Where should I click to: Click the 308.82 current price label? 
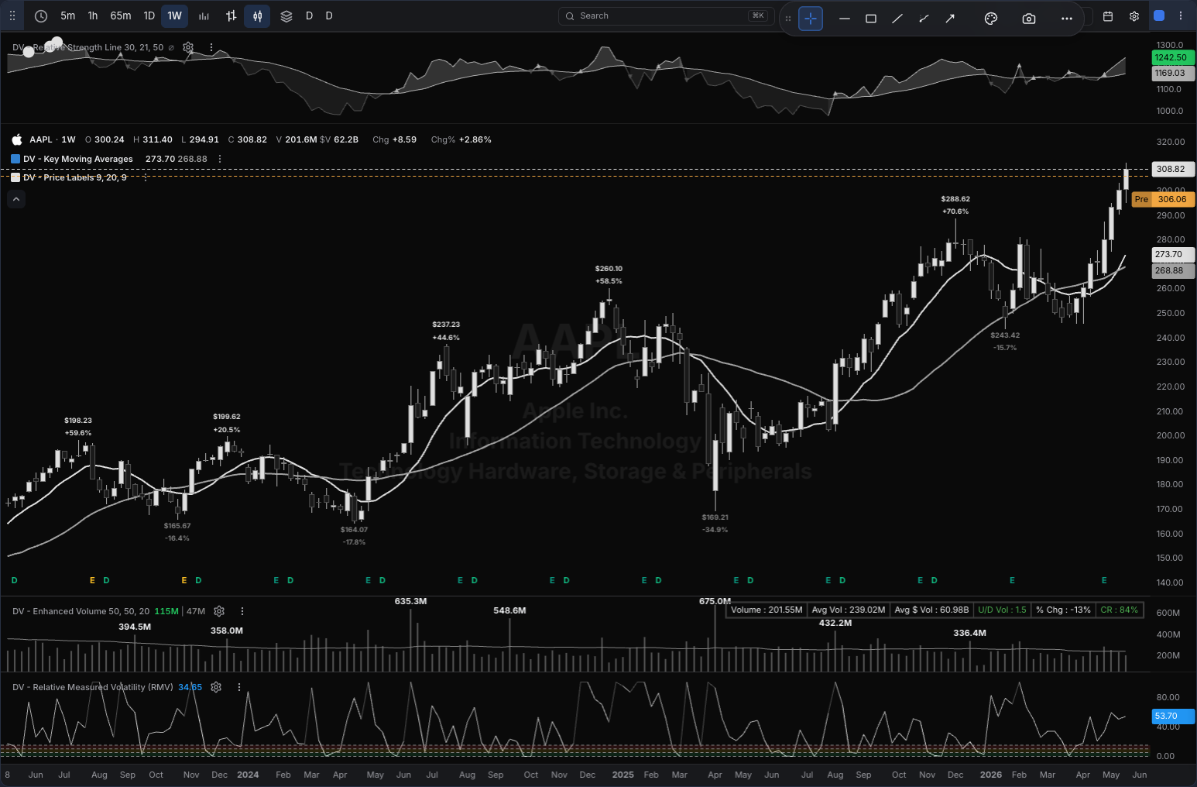tap(1174, 169)
